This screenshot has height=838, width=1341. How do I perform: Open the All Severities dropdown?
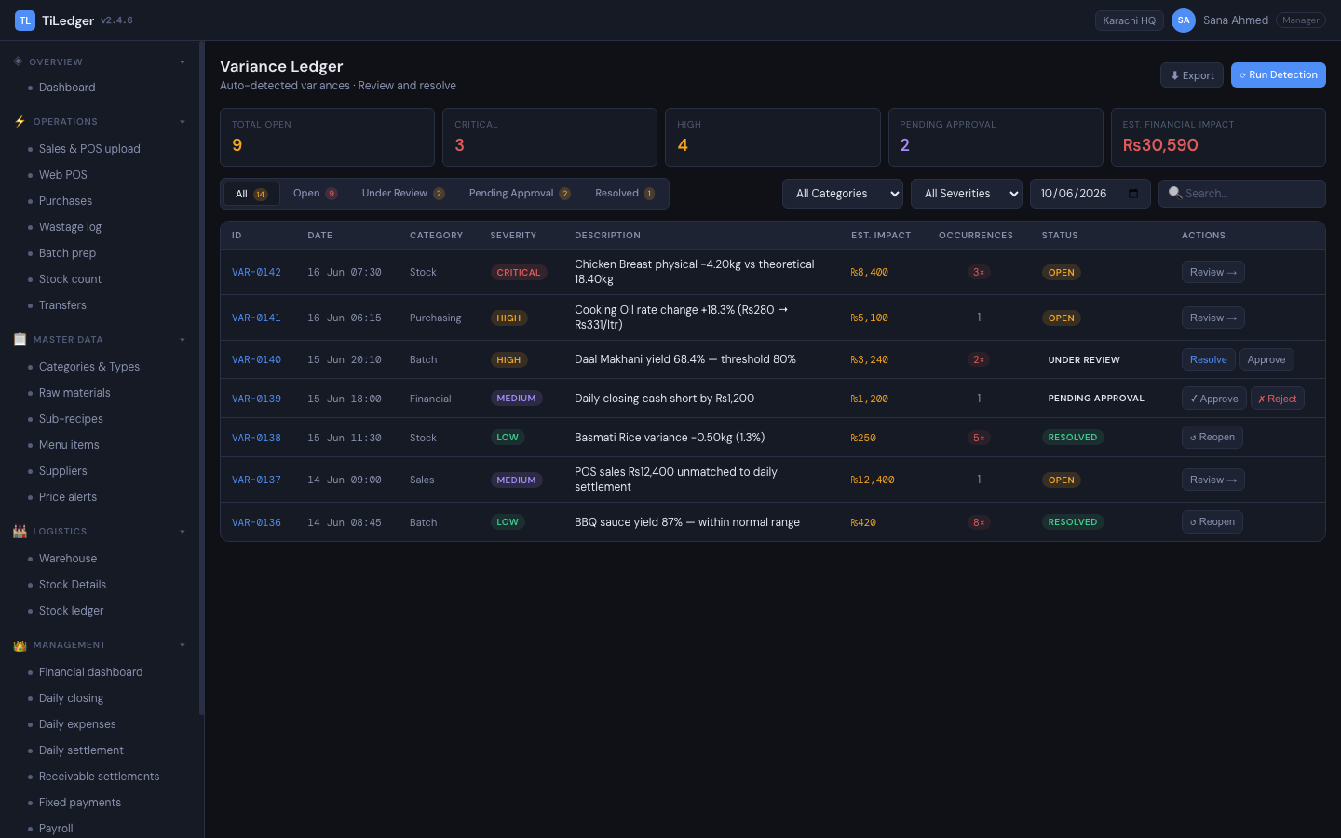(967, 194)
